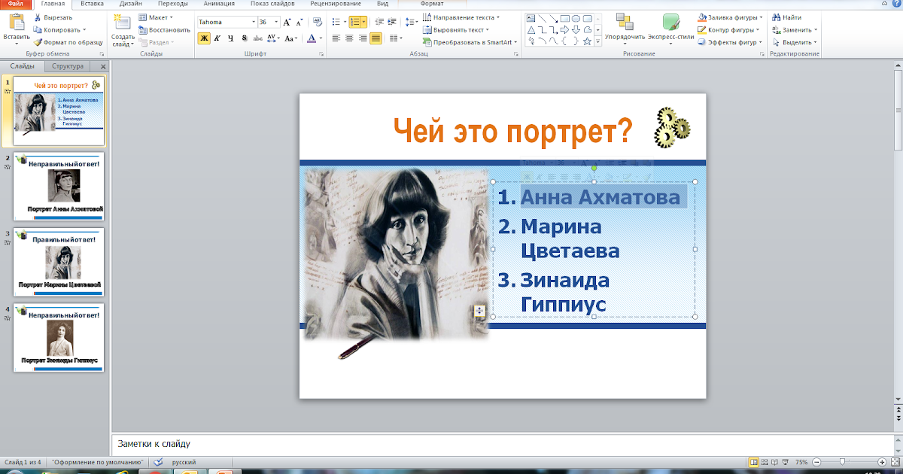
Task: Toggle Italic (К) formatting
Action: (x=217, y=38)
